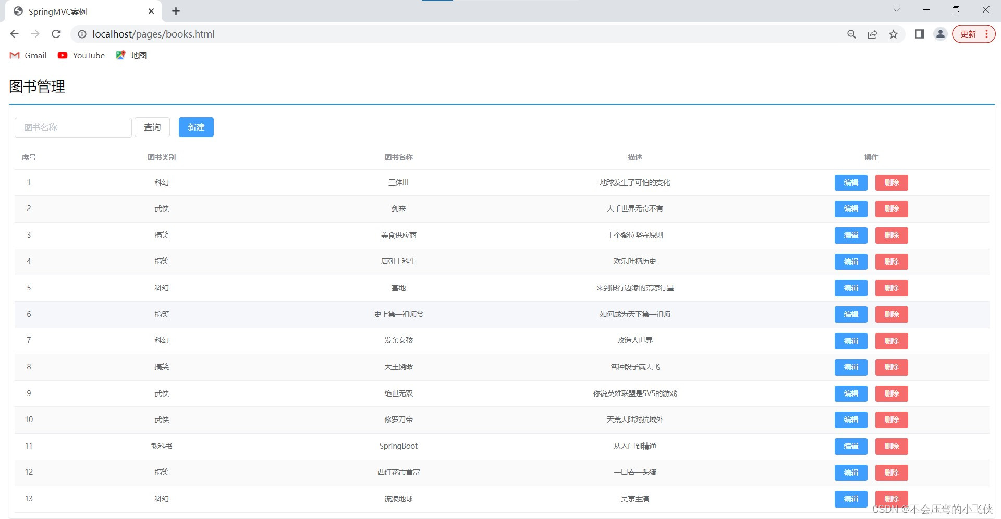Edit the 西红柿首富 row
This screenshot has height=519, width=1001.
pyautogui.click(x=851, y=473)
